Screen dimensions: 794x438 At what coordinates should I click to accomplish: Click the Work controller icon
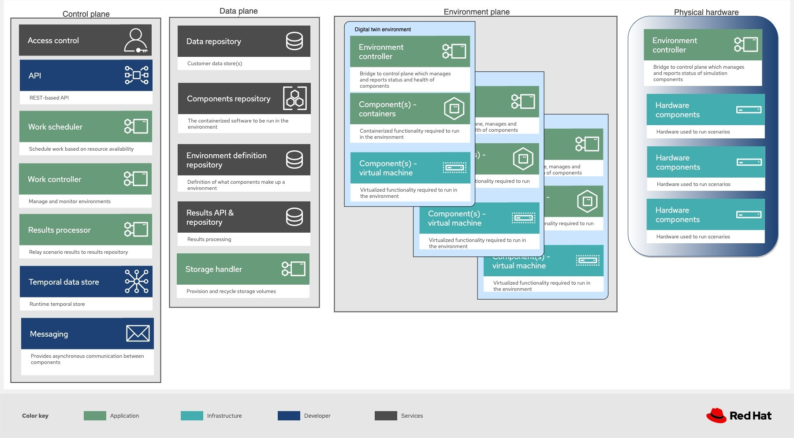(x=136, y=179)
